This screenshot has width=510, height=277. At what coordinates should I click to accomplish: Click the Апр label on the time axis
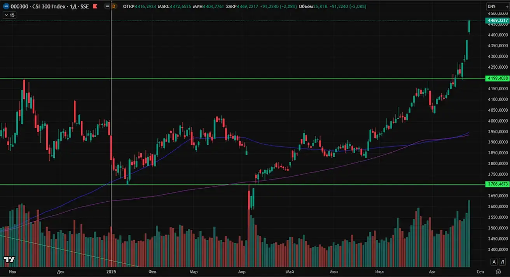[242, 272]
